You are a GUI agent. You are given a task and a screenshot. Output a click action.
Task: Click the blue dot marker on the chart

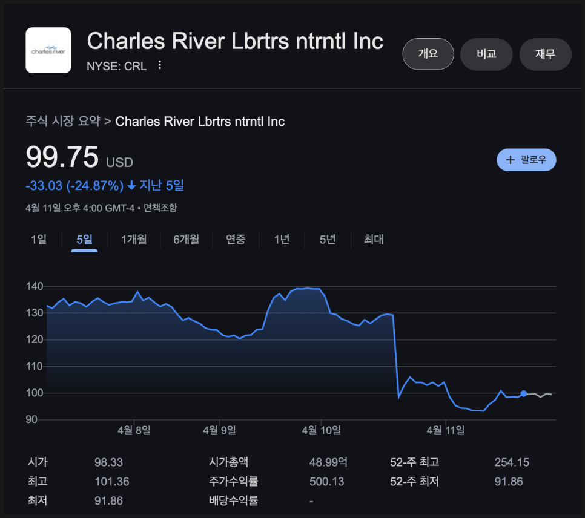click(x=523, y=393)
